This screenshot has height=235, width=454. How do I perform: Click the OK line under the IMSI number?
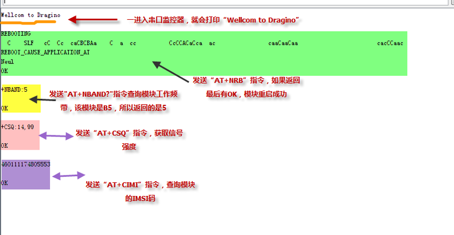click(x=5, y=183)
